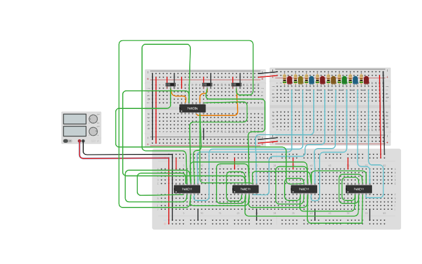Select the resistor left of the green LED
The image size is (422, 264).
point(339,79)
